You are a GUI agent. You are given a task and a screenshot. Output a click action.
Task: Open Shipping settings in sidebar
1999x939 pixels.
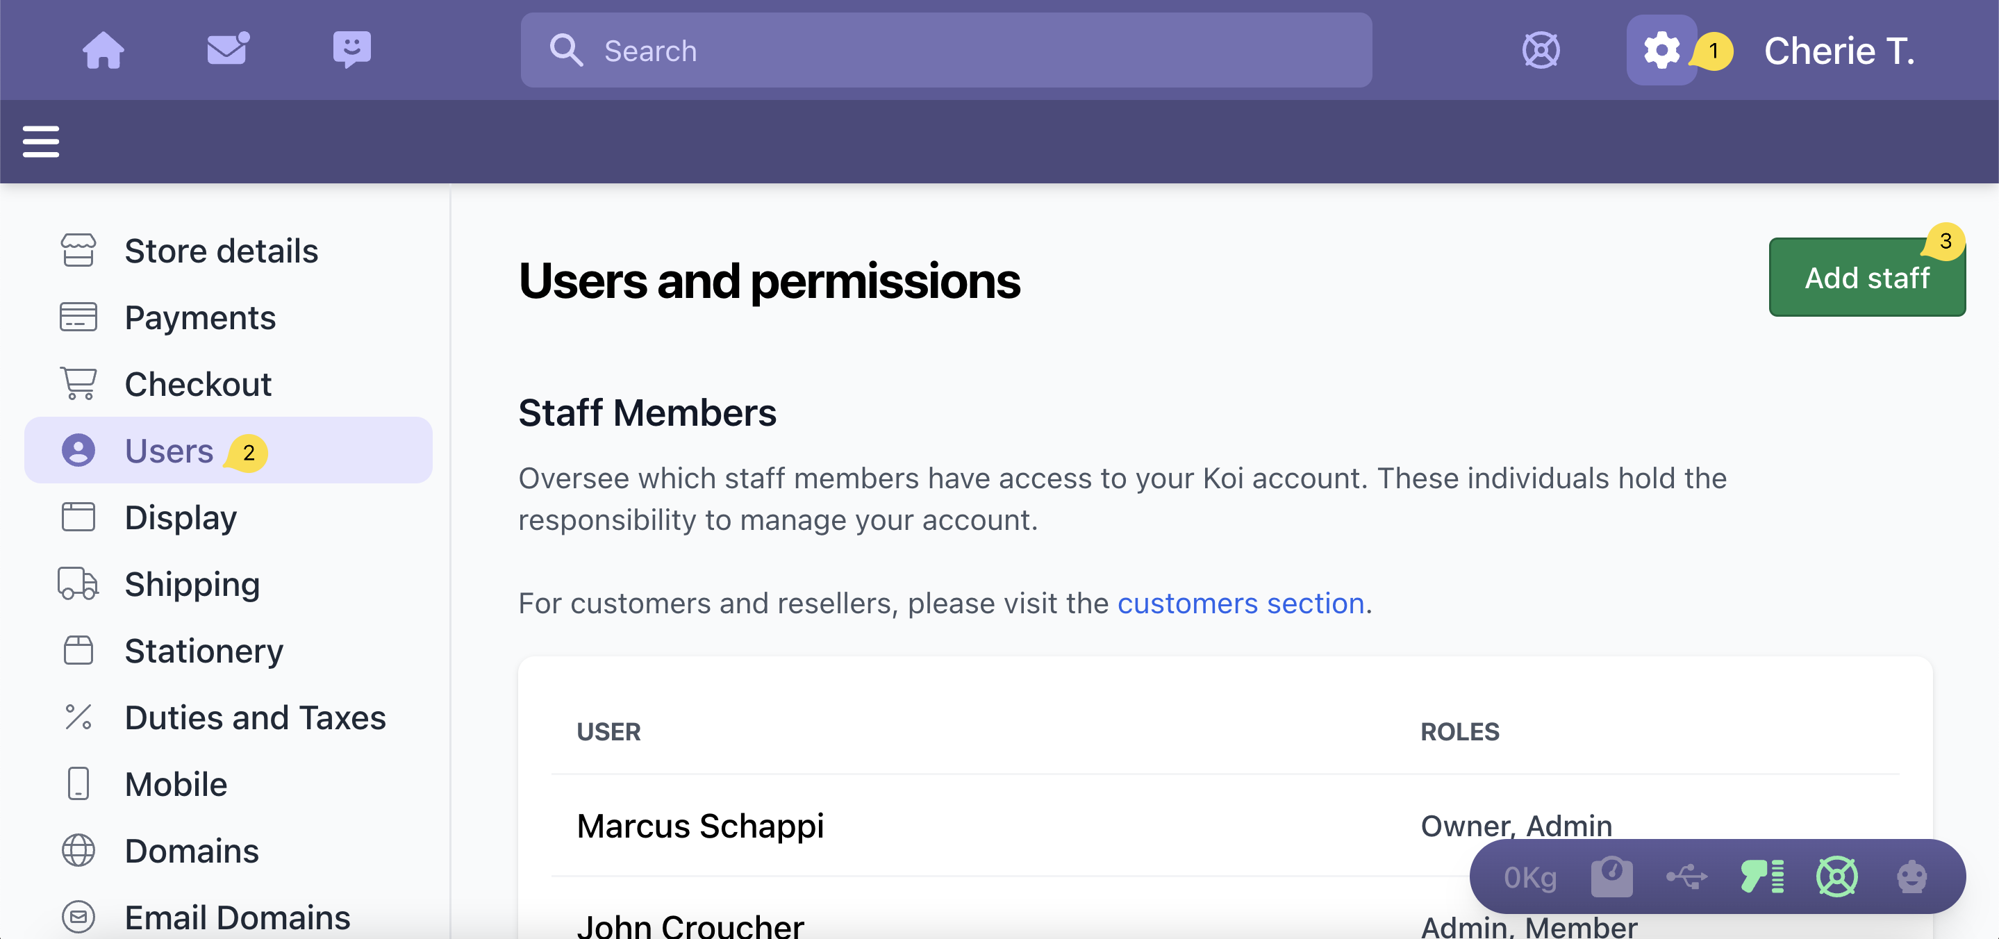coord(192,583)
